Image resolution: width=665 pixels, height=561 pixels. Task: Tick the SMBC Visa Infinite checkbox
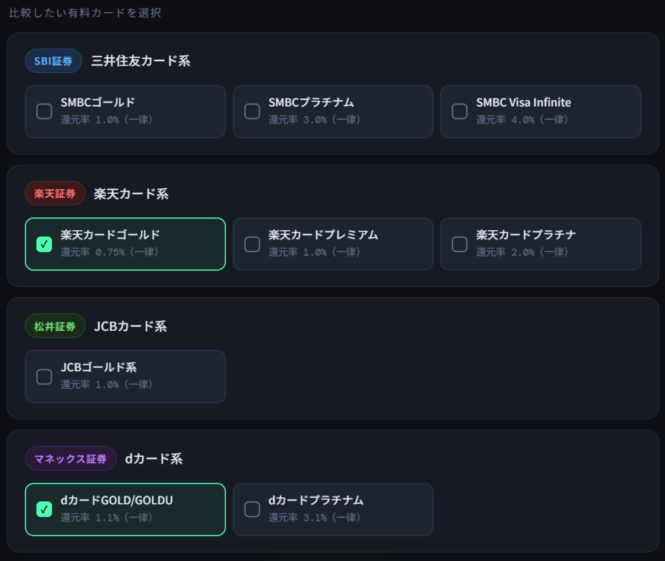pos(460,111)
